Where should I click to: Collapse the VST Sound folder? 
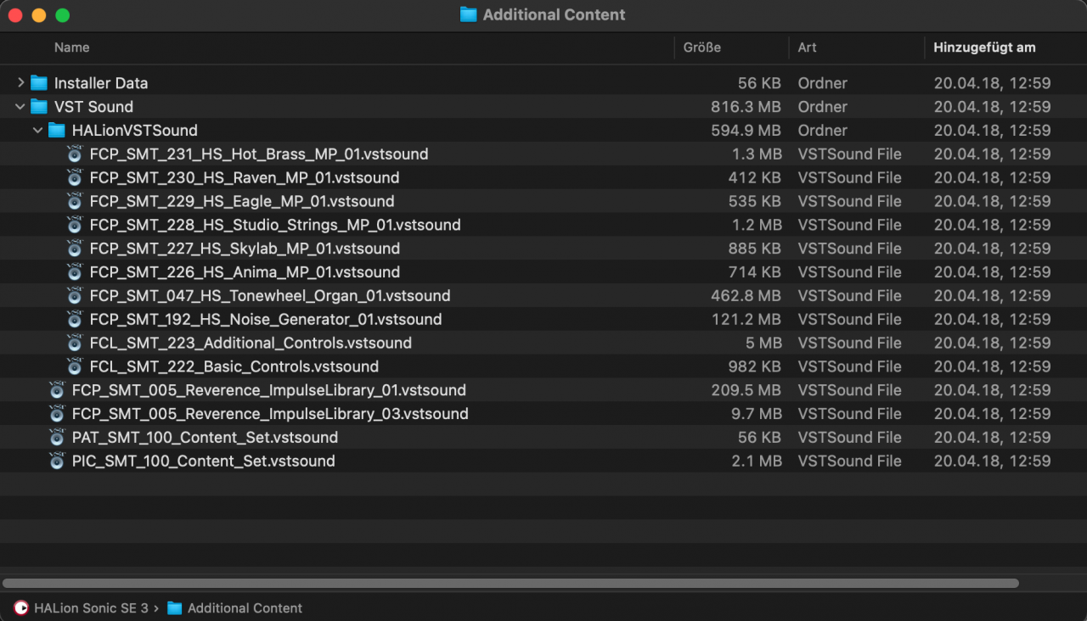tap(20, 107)
